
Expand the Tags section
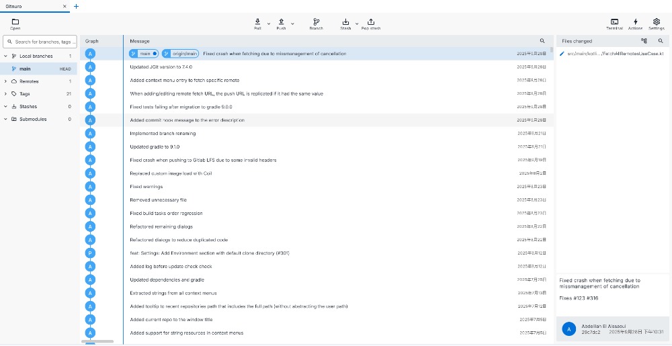click(6, 94)
